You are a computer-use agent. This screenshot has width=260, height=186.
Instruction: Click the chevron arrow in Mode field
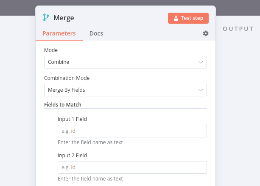(x=201, y=62)
